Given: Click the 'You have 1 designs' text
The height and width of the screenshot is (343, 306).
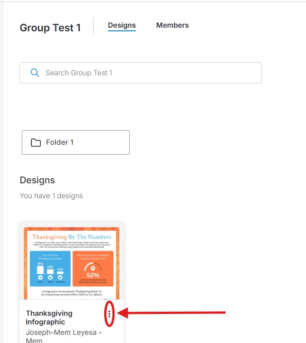Looking at the screenshot, I should pyautogui.click(x=51, y=196).
